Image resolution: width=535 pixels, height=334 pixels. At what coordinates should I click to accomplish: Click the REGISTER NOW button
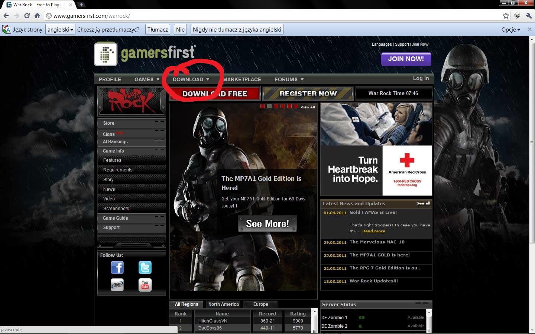308,94
